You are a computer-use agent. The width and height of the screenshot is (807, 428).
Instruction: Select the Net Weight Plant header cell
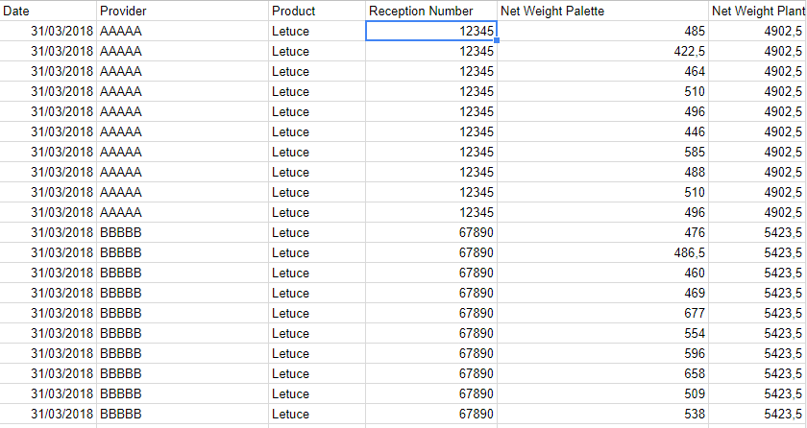[x=757, y=11]
